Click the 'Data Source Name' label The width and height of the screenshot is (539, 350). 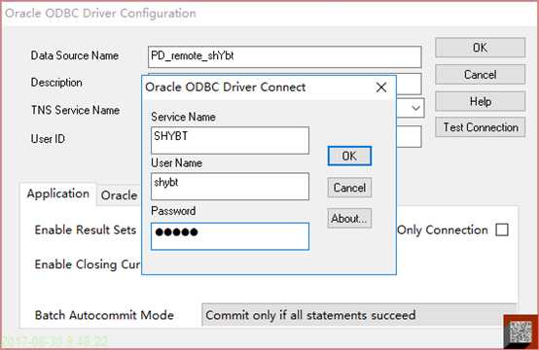(75, 55)
